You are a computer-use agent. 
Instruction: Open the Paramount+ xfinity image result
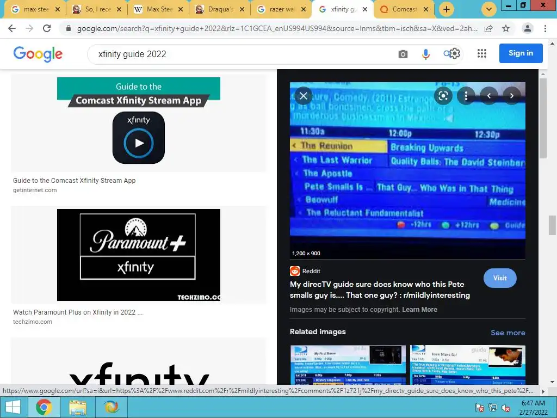click(139, 255)
